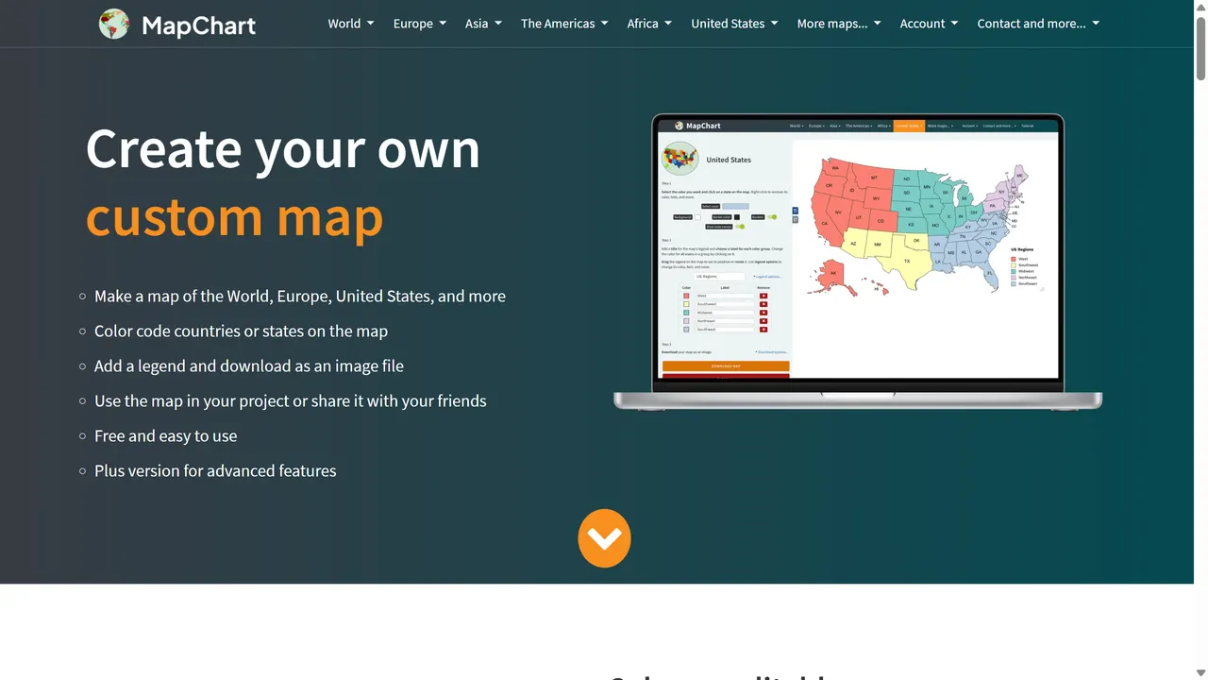
Task: Click "Color code countries or states" bullet
Action: [241, 331]
